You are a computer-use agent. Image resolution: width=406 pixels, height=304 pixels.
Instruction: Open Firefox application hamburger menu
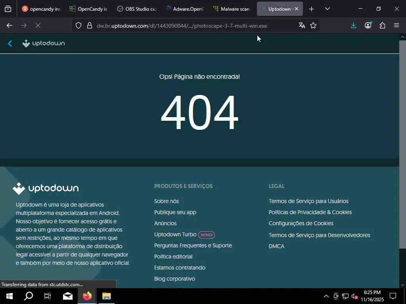coord(396,25)
